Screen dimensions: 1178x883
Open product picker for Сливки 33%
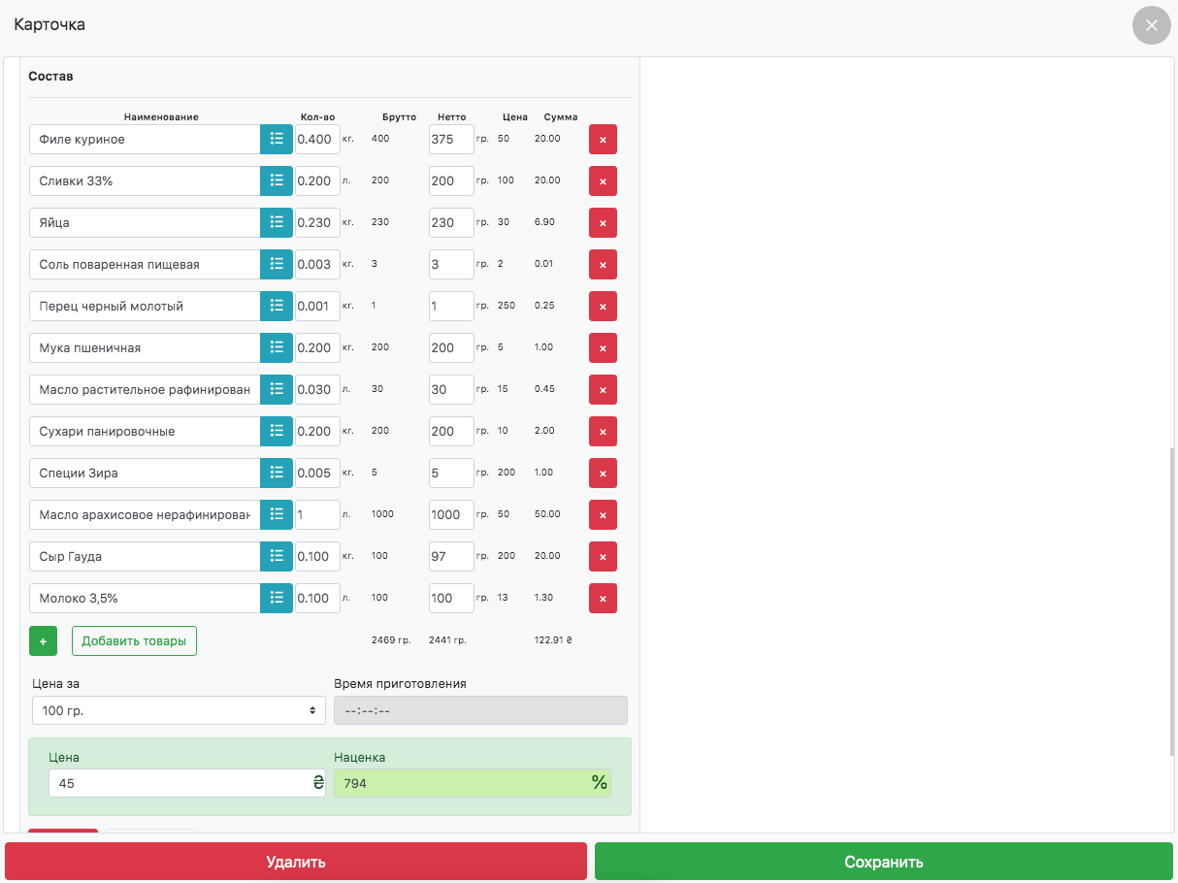[x=277, y=180]
